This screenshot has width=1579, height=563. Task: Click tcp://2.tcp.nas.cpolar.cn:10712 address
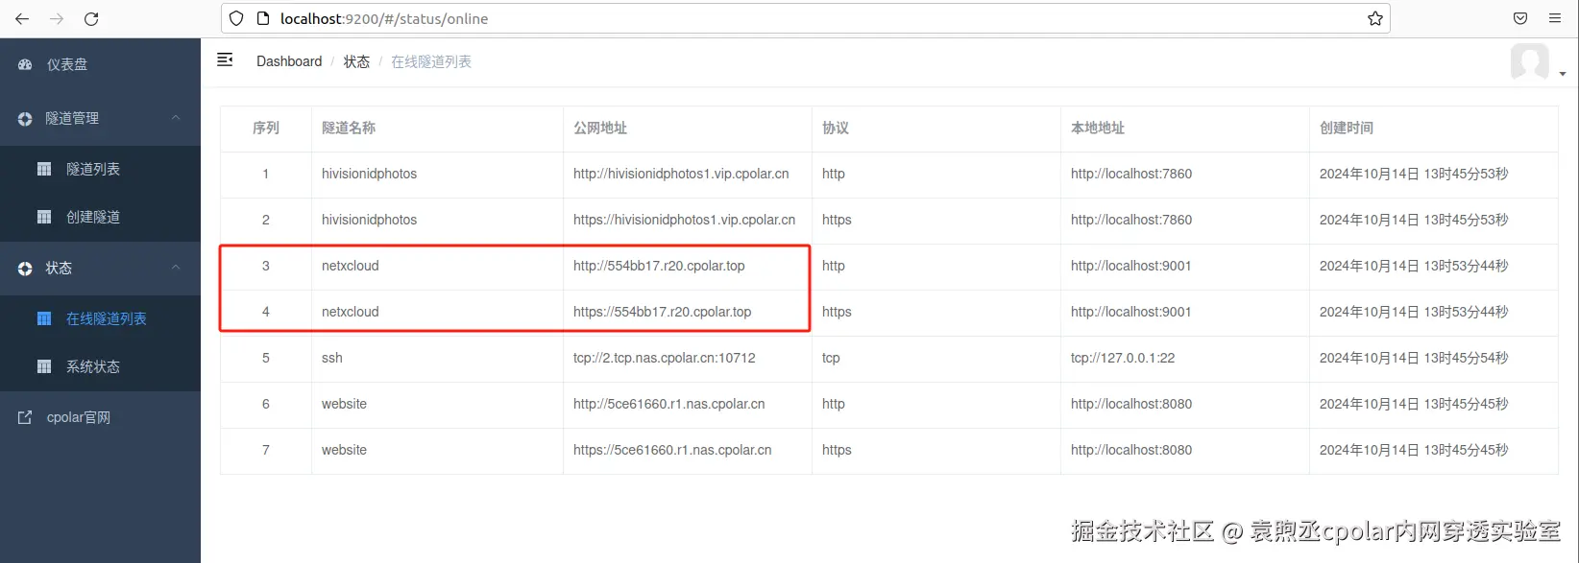coord(665,358)
